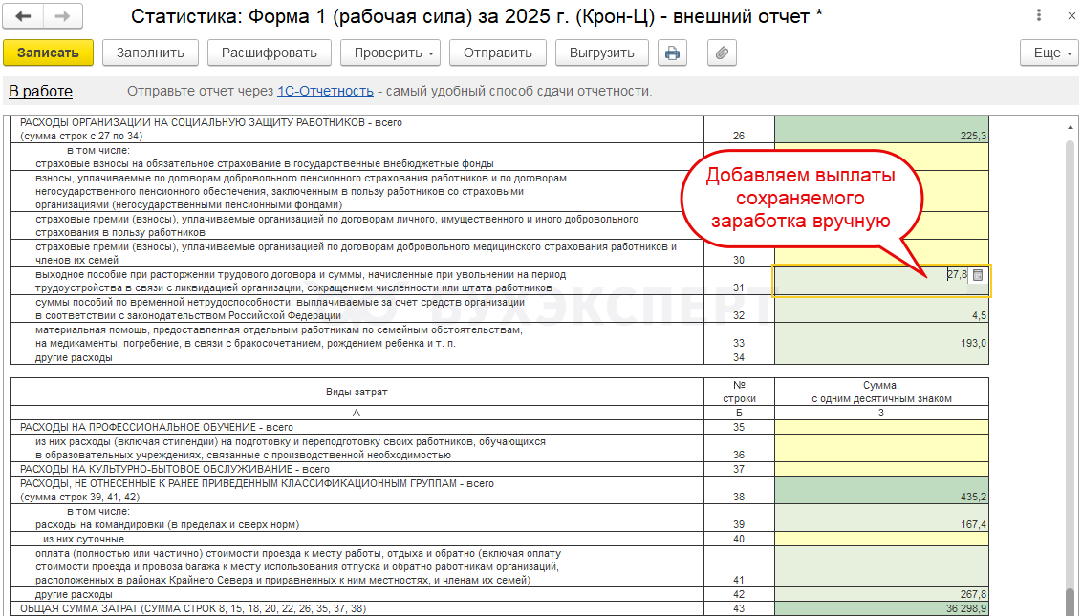Image resolution: width=1082 pixels, height=616 pixels.
Task: Select the column letter 'А' header cell
Action: tap(357, 413)
